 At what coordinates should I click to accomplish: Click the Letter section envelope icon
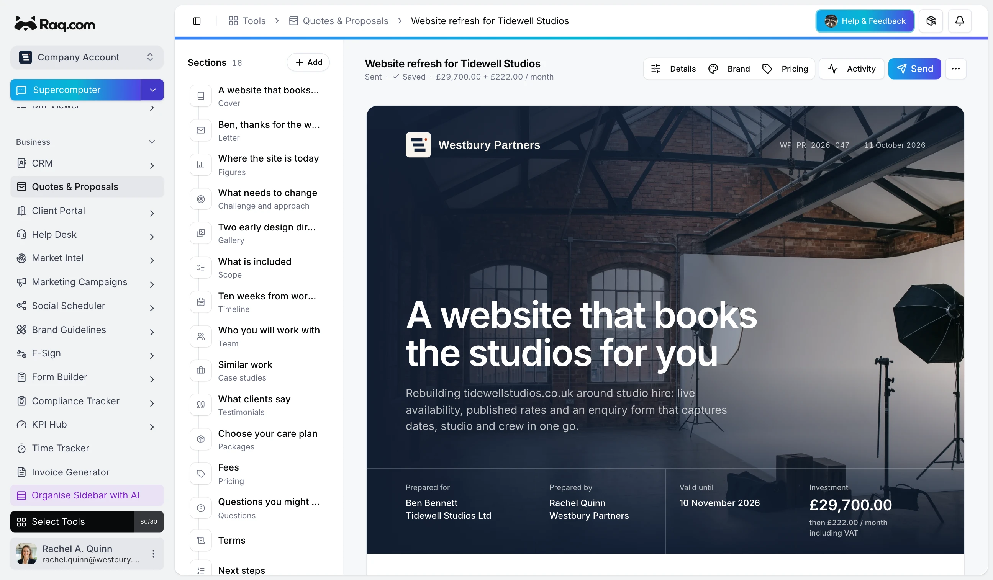(201, 130)
